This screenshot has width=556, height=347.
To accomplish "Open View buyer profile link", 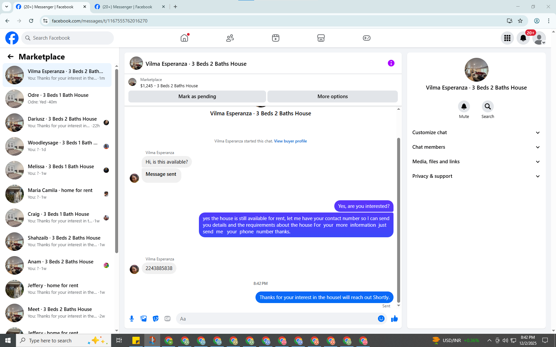I will click(290, 141).
